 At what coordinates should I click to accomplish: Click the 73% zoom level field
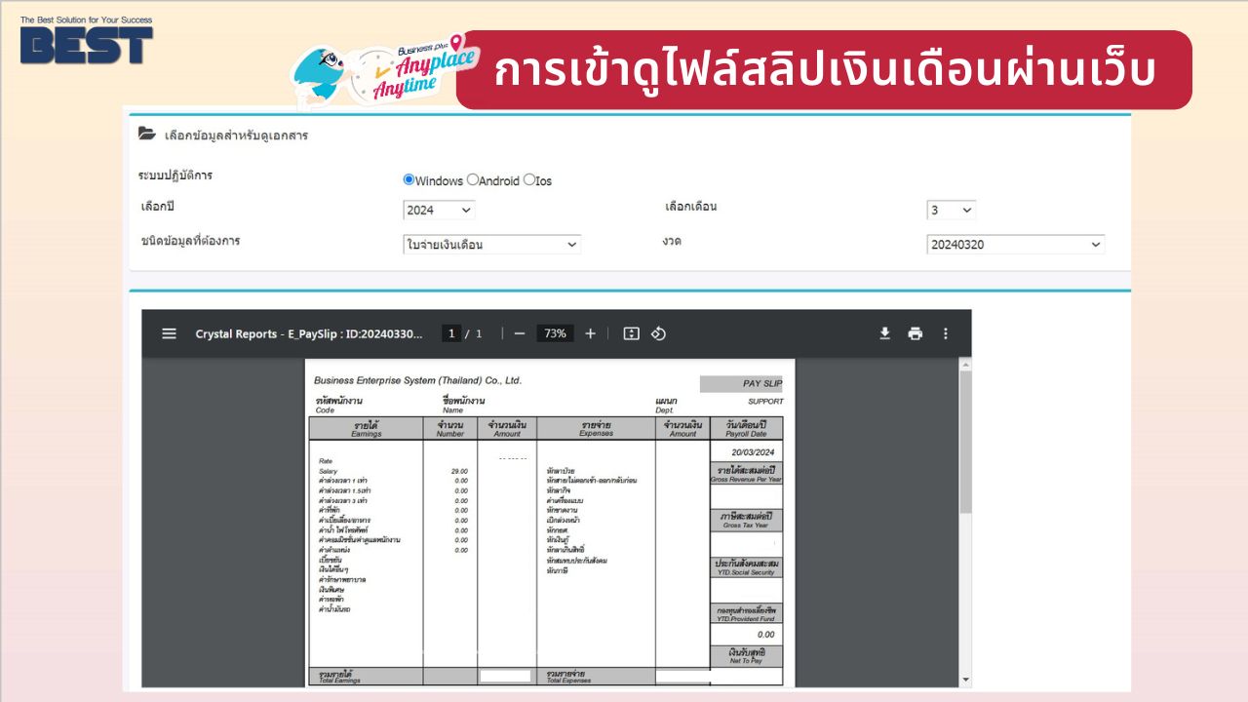coord(555,333)
